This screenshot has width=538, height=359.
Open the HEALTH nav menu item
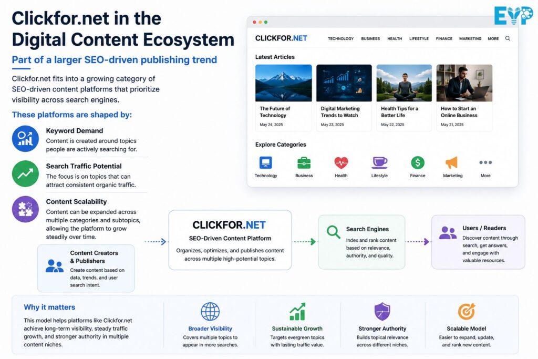(x=395, y=39)
